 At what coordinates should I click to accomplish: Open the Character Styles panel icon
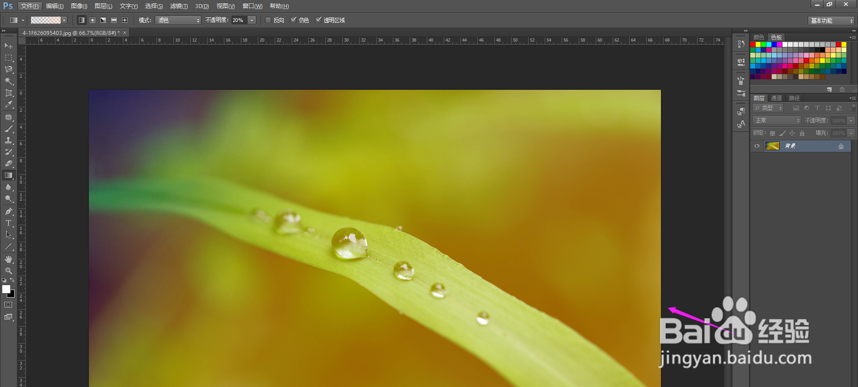pyautogui.click(x=741, y=124)
